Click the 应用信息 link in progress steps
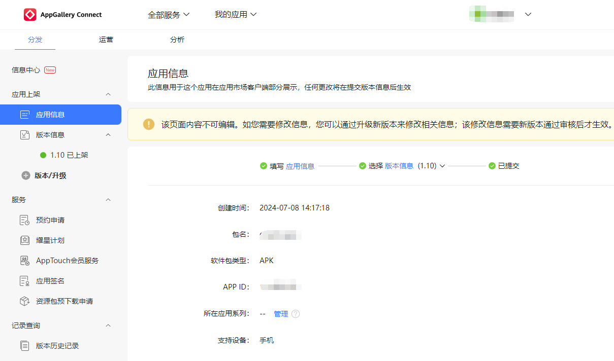Image resolution: width=614 pixels, height=361 pixels. 300,166
